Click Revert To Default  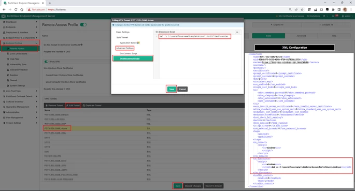tap(214, 186)
